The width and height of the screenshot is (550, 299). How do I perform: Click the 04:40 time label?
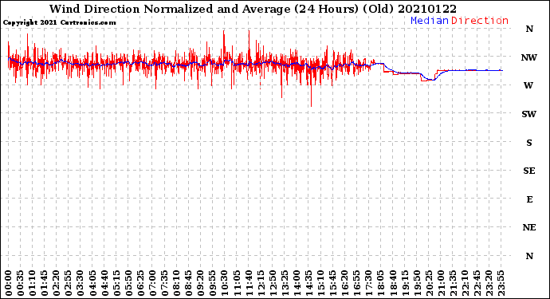[104, 283]
